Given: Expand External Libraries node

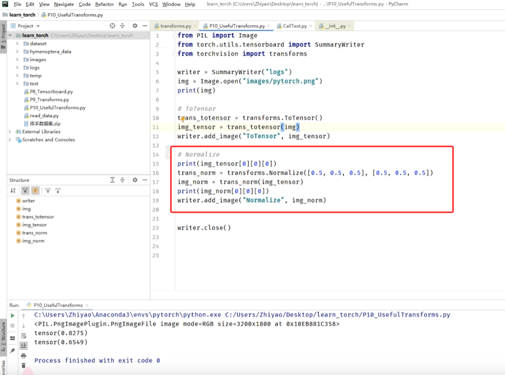Looking at the screenshot, I should tap(10, 132).
